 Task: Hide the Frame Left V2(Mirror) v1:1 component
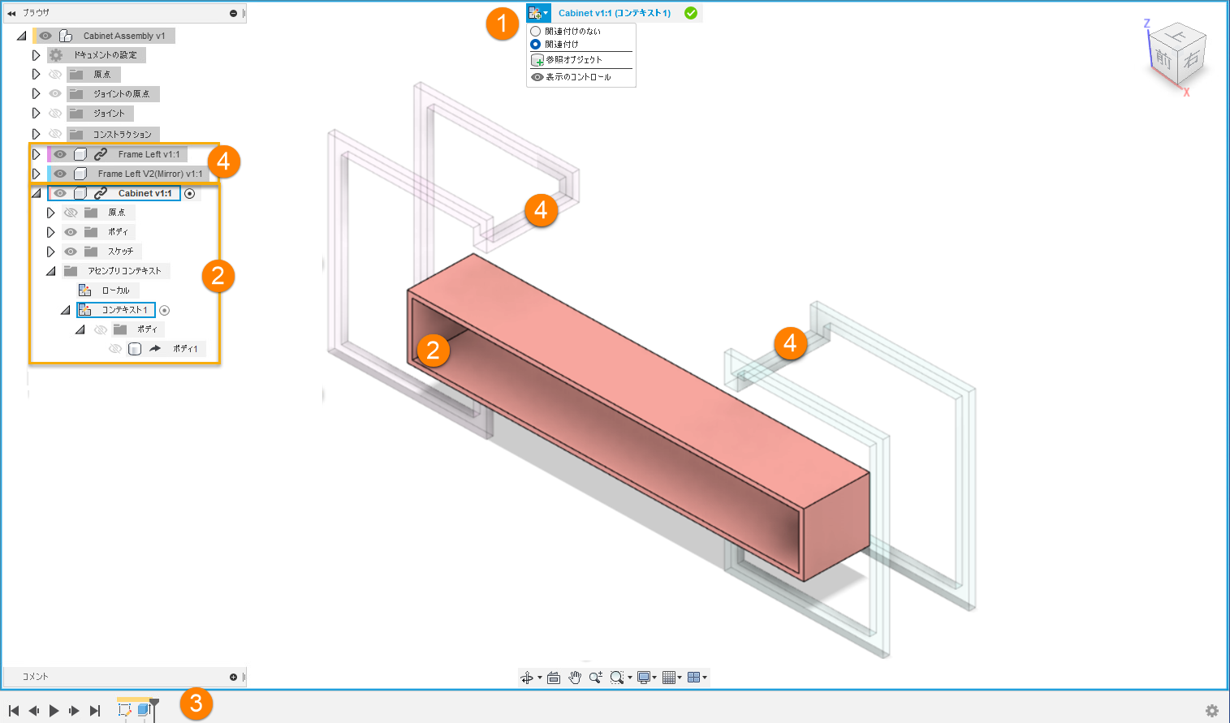click(60, 174)
